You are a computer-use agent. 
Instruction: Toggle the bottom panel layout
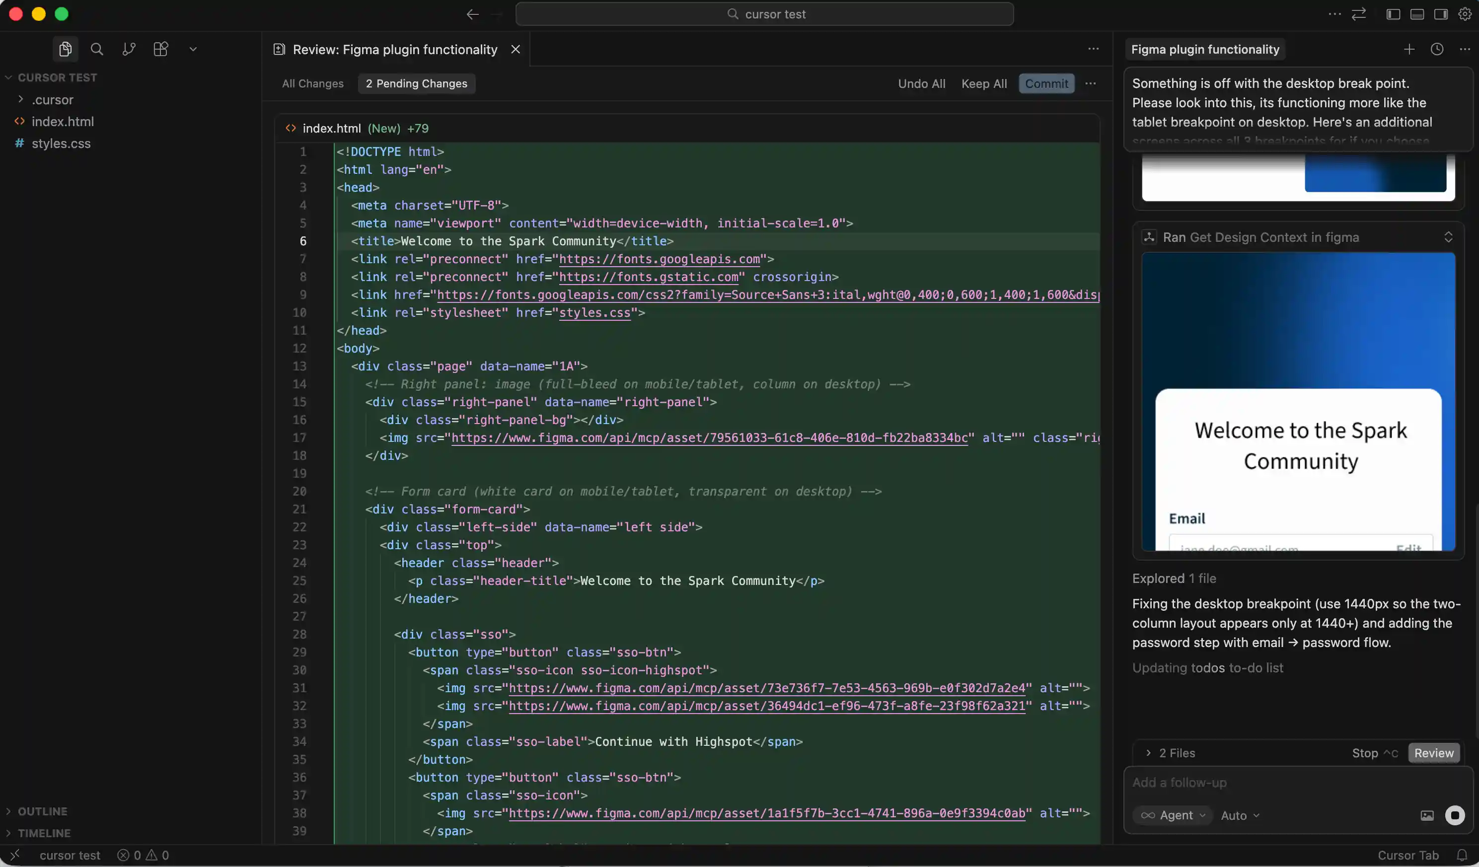[x=1417, y=14]
